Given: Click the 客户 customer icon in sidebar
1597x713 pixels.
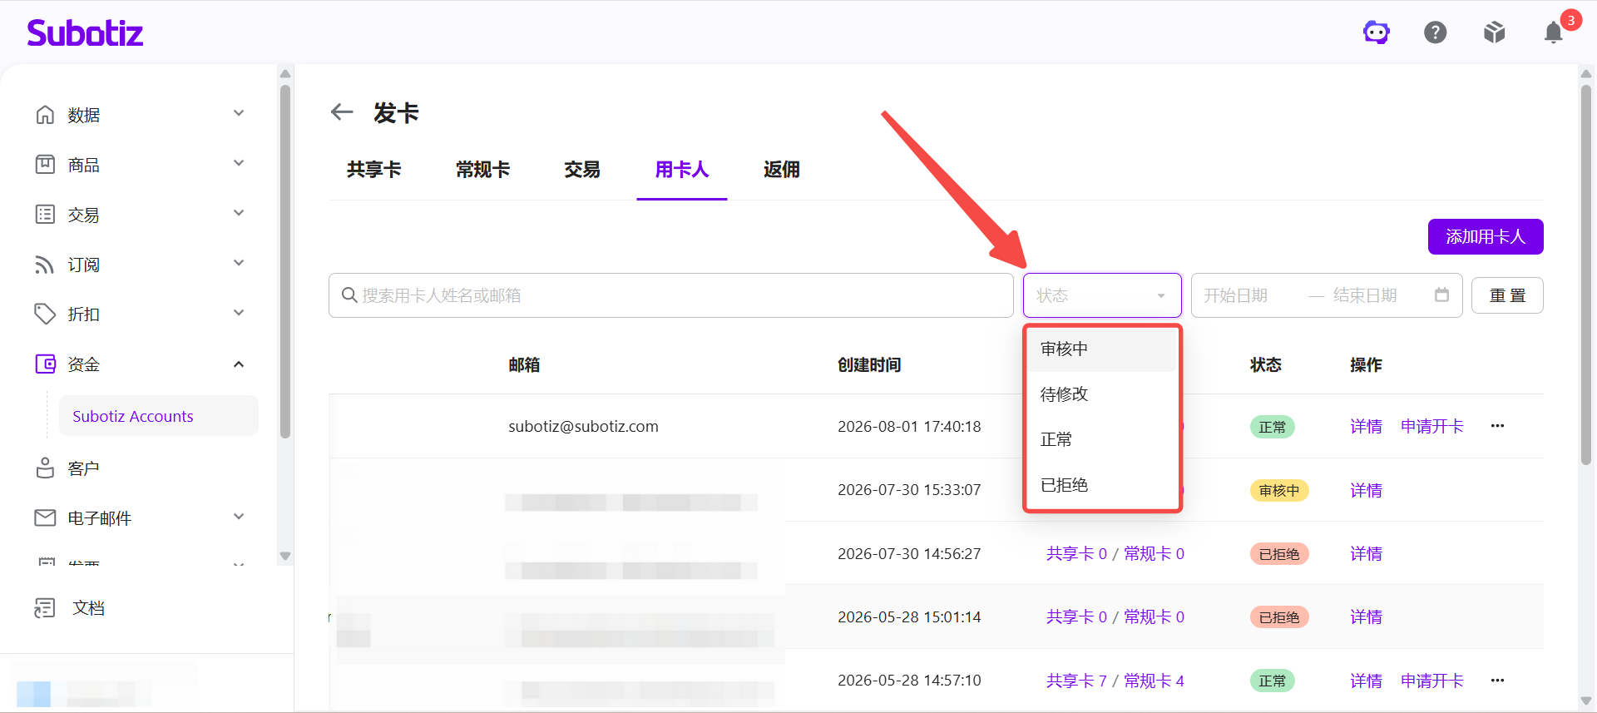Looking at the screenshot, I should [x=45, y=468].
